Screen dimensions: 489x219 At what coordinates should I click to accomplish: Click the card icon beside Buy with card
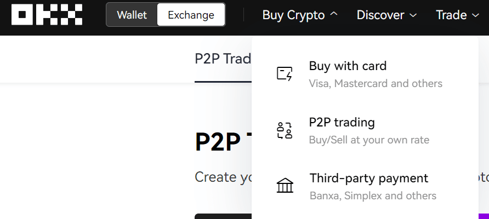point(285,74)
